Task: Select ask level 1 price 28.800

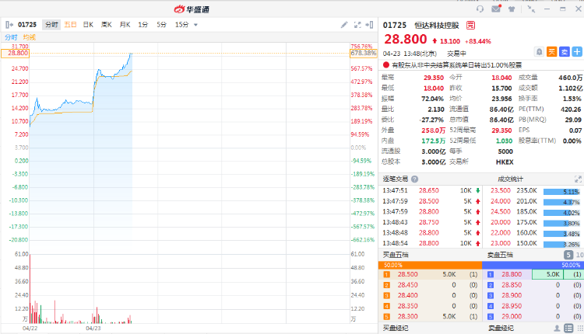Action: pos(512,274)
